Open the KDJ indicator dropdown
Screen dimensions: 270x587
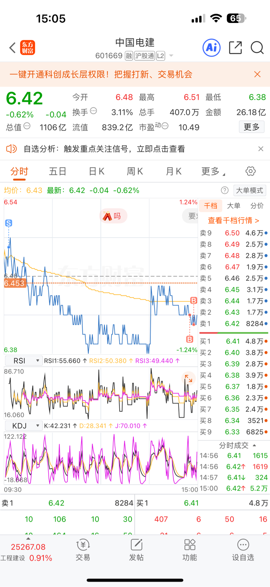click(24, 426)
